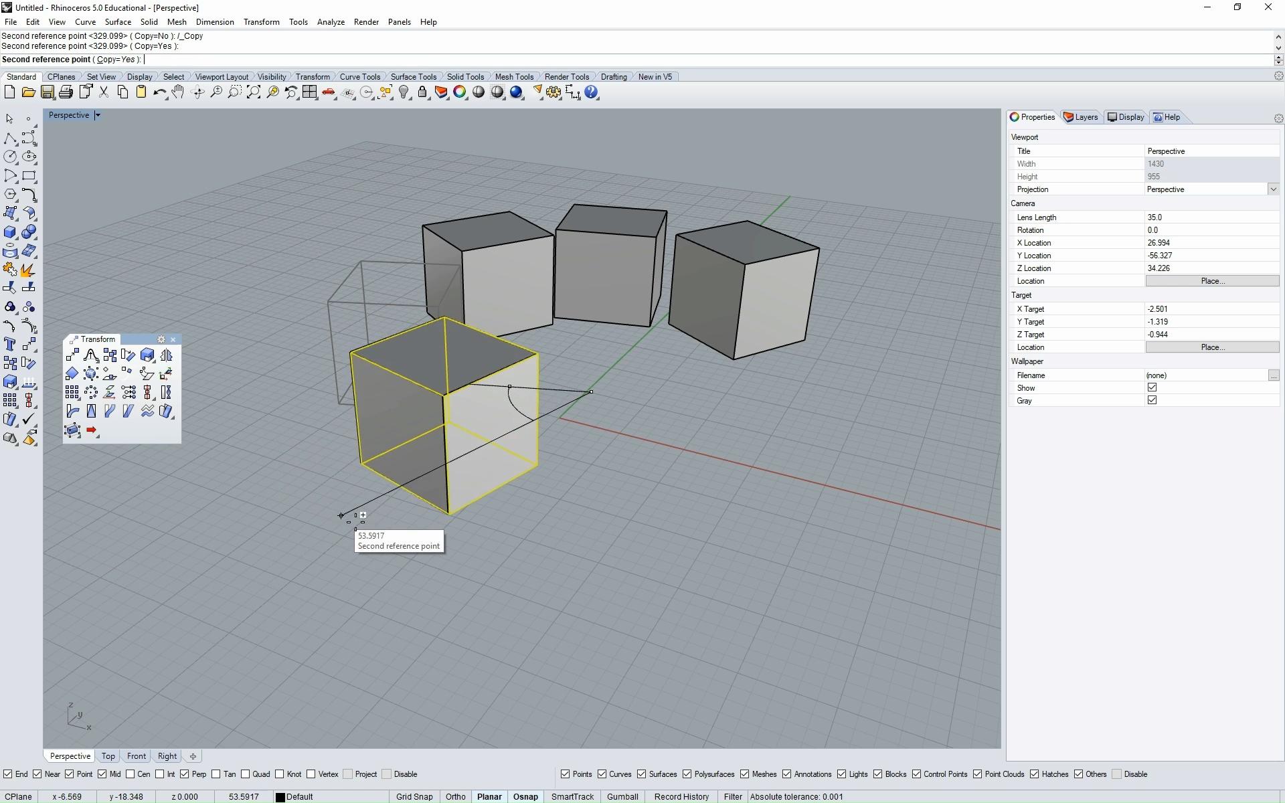
Task: Click the Lock objects padlock icon
Action: click(422, 92)
